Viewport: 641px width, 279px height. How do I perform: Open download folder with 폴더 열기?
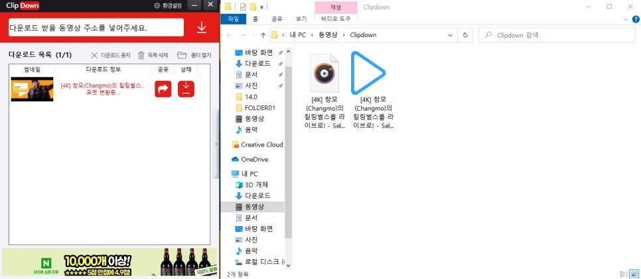194,55
